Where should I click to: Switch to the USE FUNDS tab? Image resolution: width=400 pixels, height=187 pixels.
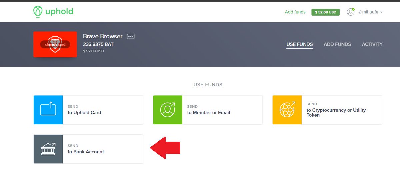click(300, 44)
